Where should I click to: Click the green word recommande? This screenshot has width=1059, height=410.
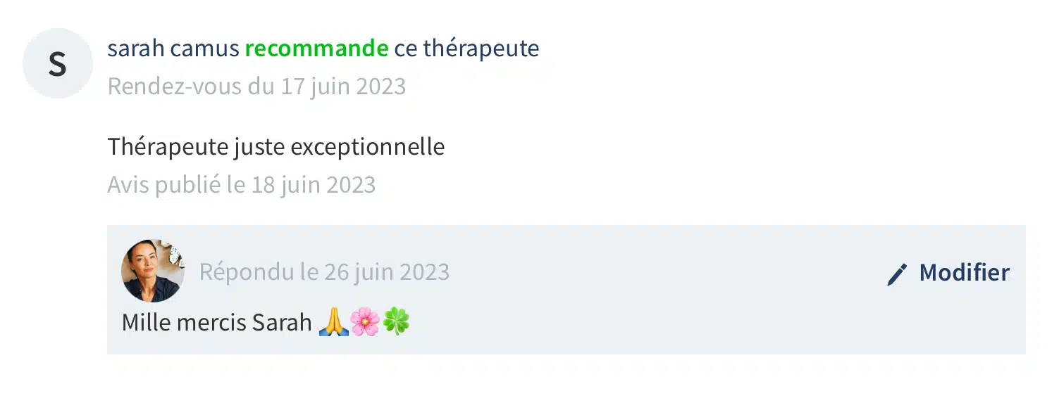(316, 49)
